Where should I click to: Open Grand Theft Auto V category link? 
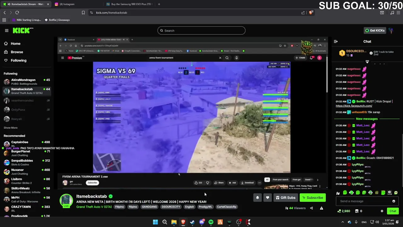(x=94, y=207)
